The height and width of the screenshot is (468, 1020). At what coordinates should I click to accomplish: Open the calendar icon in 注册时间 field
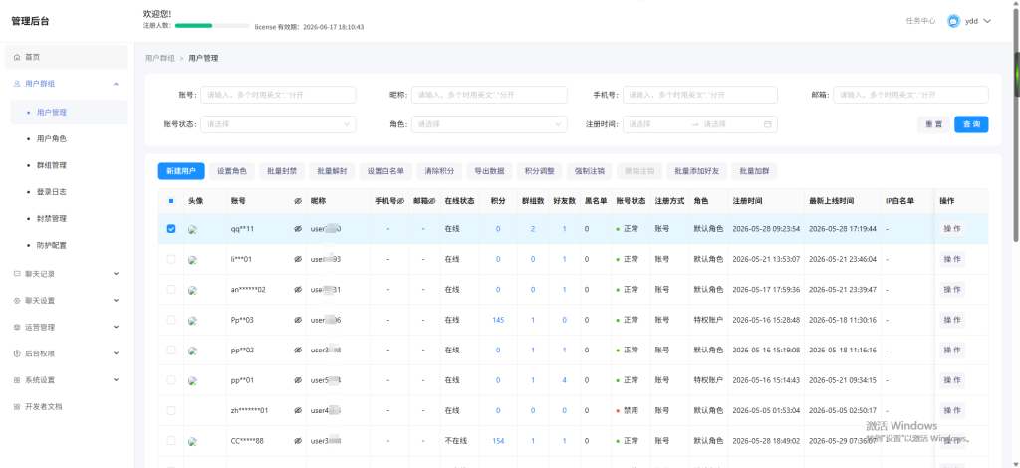tap(768, 124)
